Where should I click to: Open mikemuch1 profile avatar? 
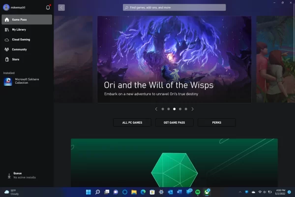[6, 7]
